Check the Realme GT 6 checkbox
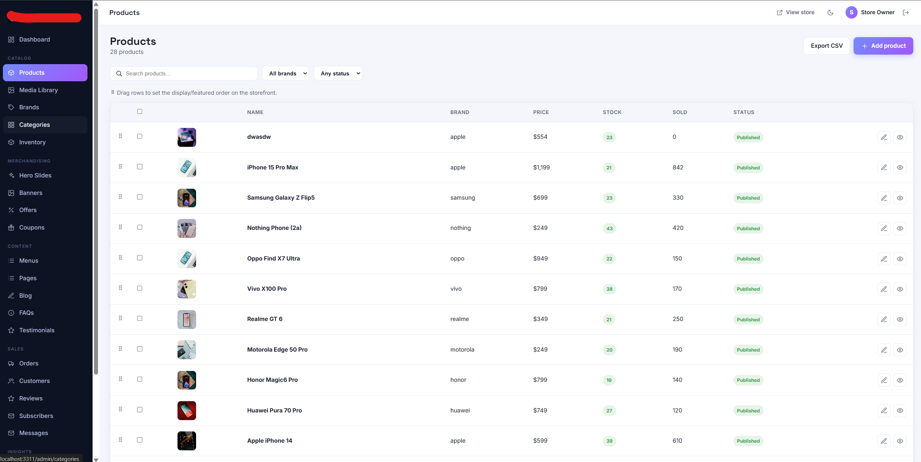Image resolution: width=921 pixels, height=462 pixels. pos(140,318)
